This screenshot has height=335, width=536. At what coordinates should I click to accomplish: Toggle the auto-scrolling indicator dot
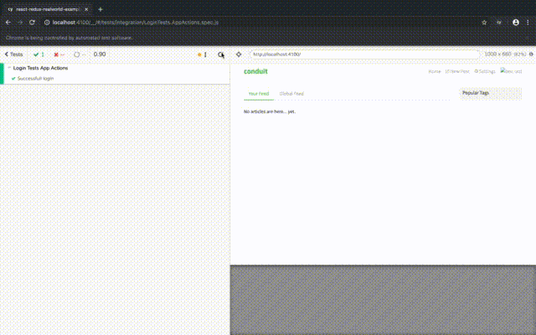click(199, 54)
